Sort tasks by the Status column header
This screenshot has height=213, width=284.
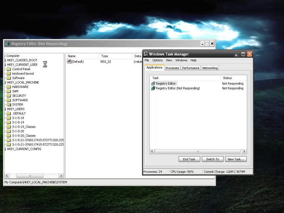tap(234, 78)
